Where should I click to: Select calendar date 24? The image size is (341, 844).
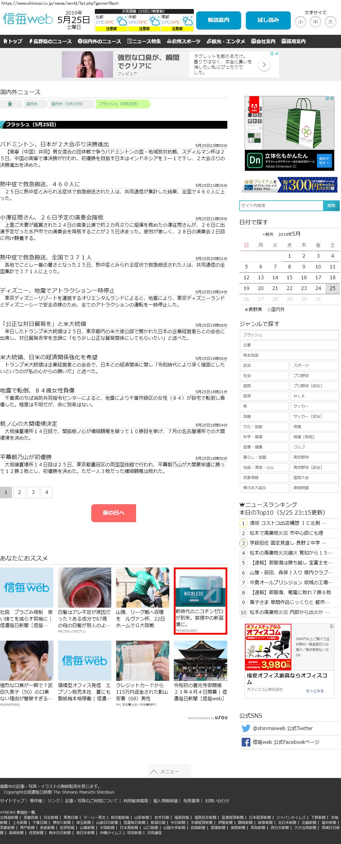[318, 288]
